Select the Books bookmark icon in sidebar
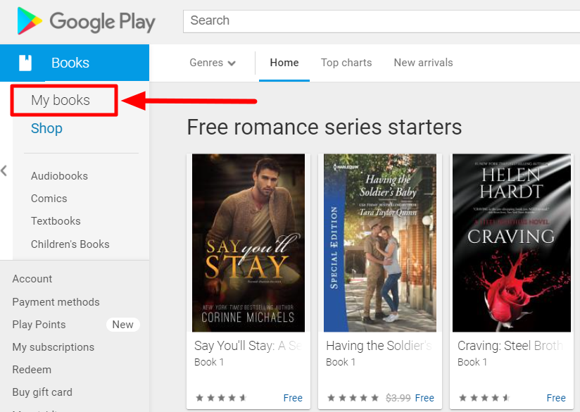This screenshot has width=580, height=412. pos(26,63)
